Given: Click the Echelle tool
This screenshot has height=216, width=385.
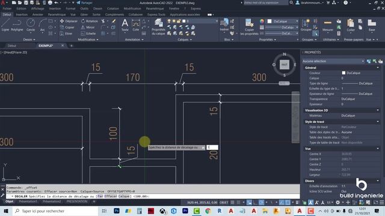Looking at the screenshot, I should tap(88, 34).
